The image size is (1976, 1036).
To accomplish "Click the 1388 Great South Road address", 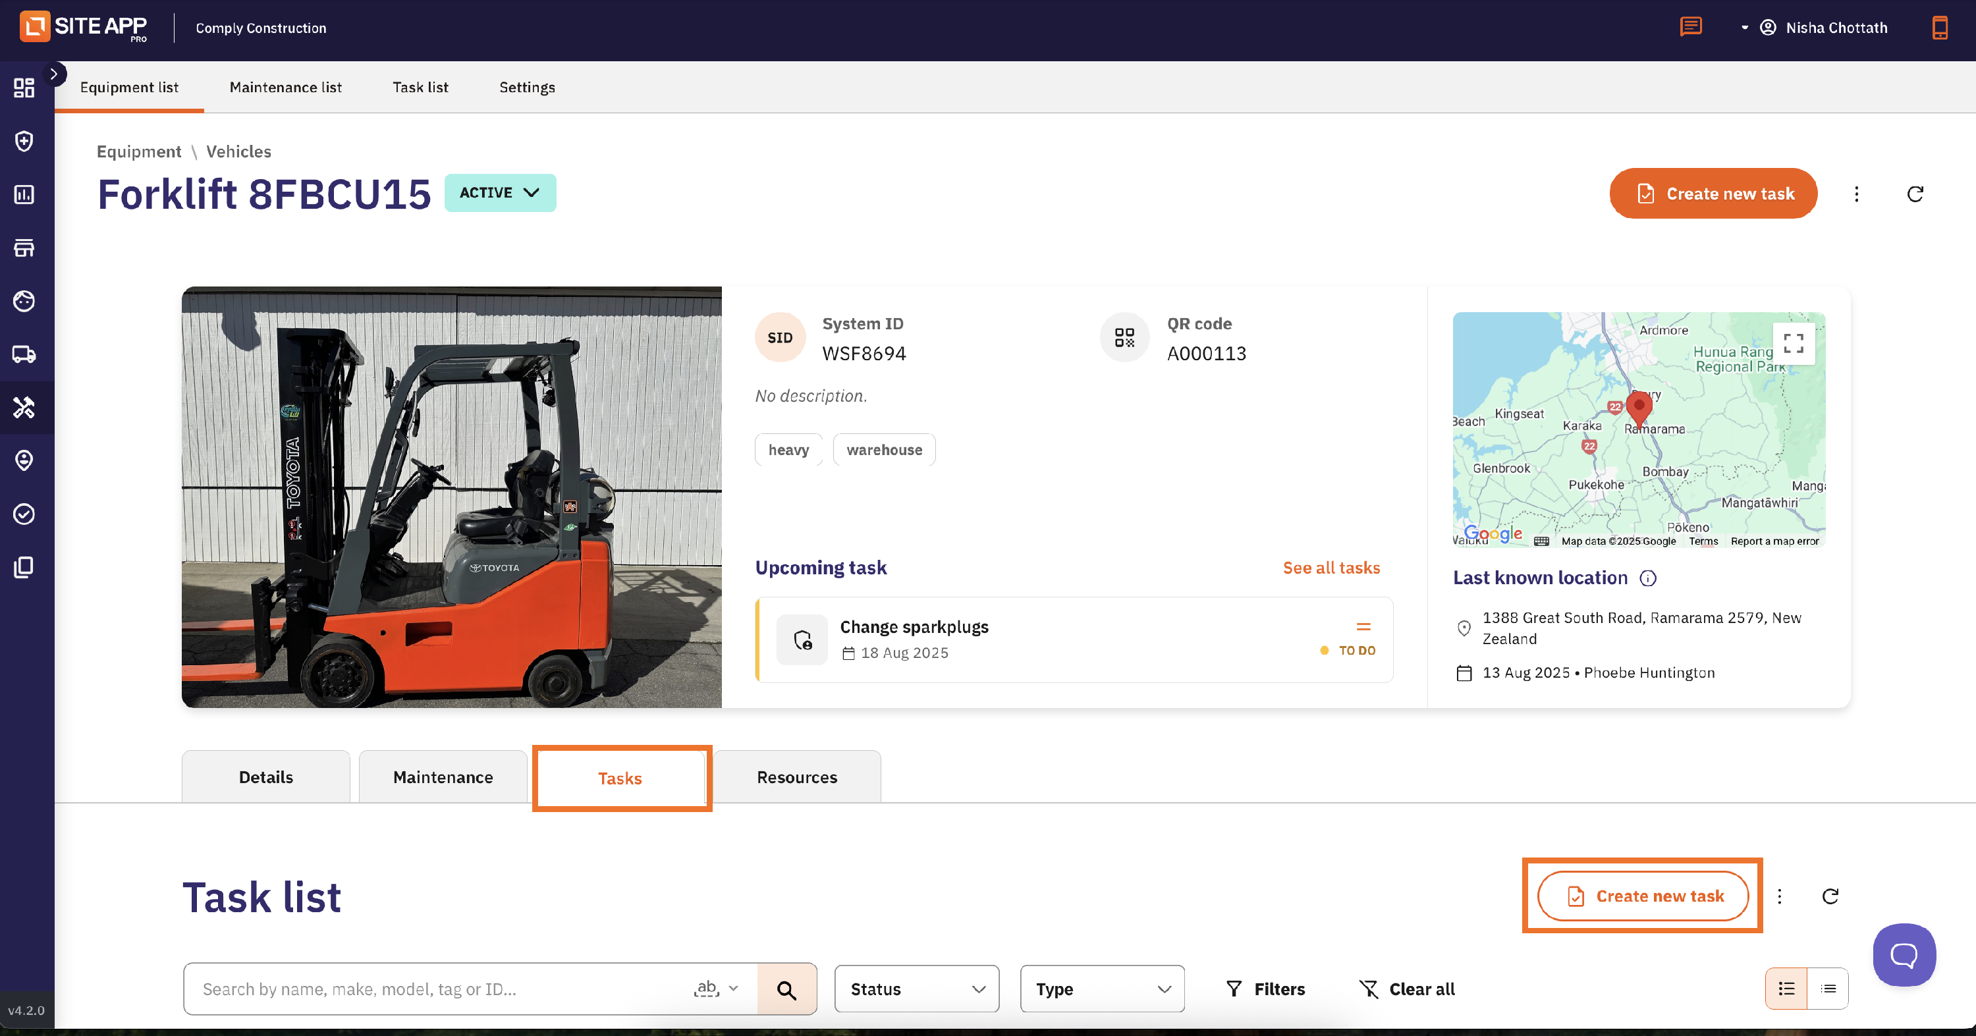I will [1641, 628].
